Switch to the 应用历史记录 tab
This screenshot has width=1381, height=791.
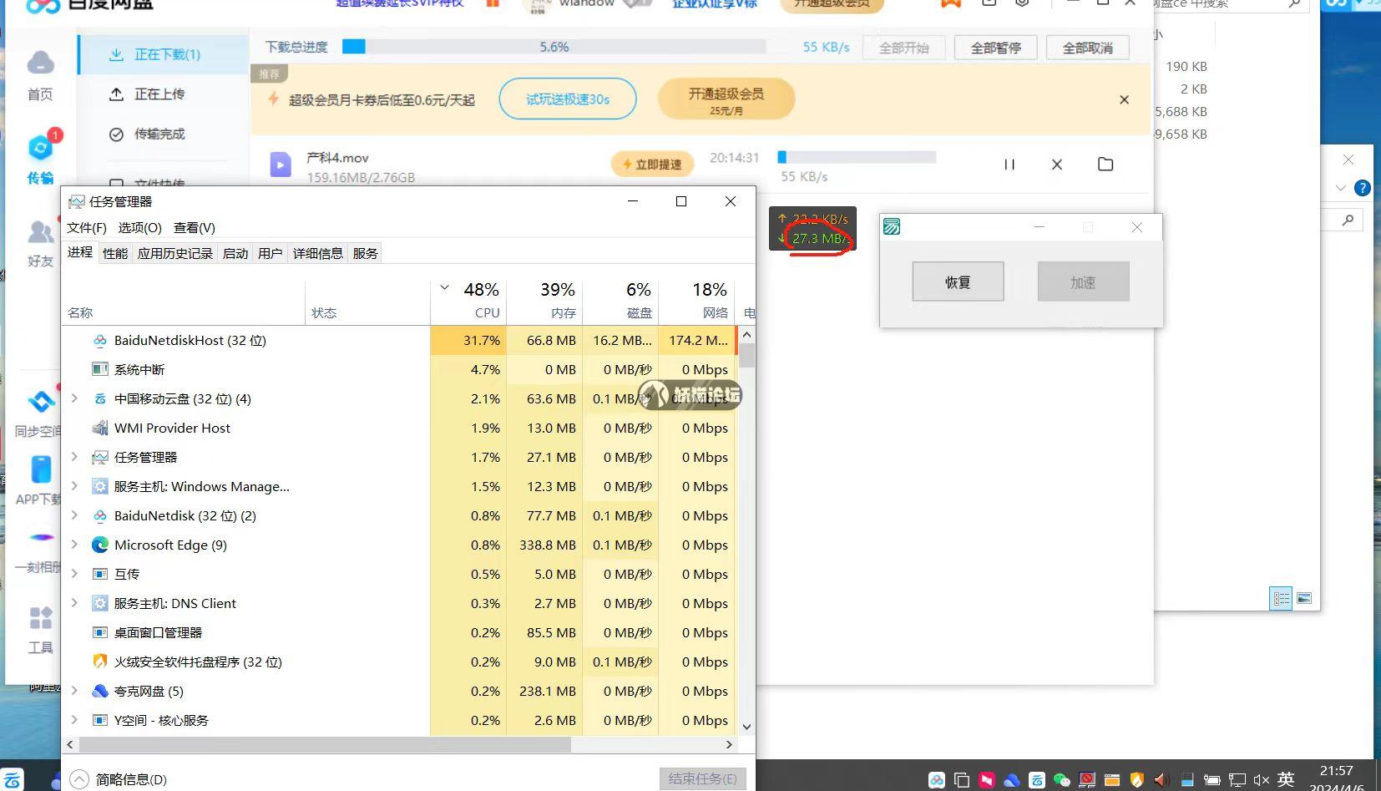click(175, 253)
